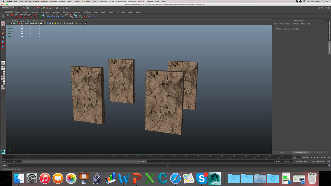Image resolution: width=331 pixels, height=186 pixels.
Task: Click the red question mark shelf icon
Action: pos(12,16)
